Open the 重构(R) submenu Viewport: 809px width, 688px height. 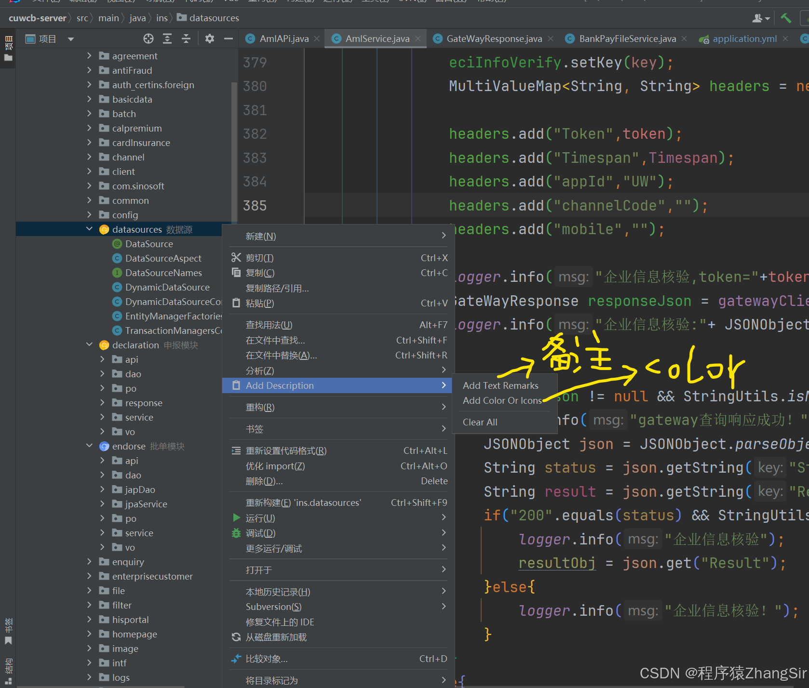[337, 408]
